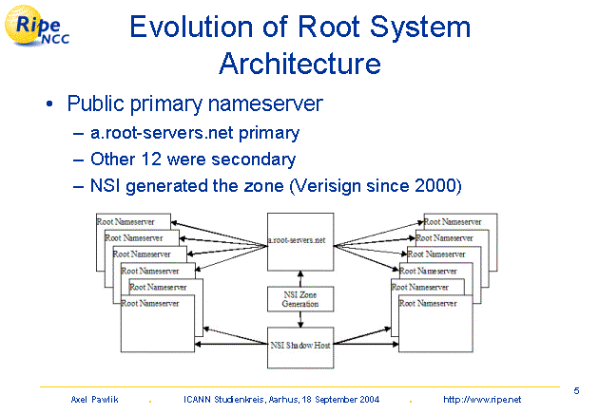599x414 pixels.
Task: Click the 'Public primary nameserver' bullet
Action: click(x=195, y=104)
